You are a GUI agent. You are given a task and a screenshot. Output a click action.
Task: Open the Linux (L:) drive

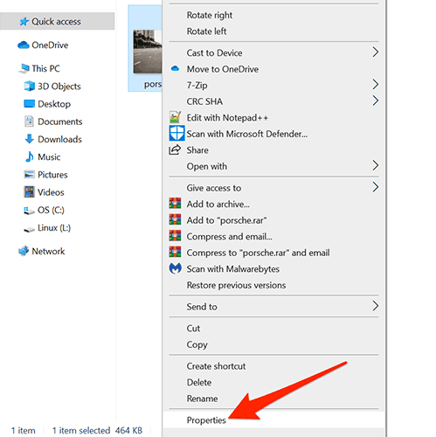[x=54, y=228]
